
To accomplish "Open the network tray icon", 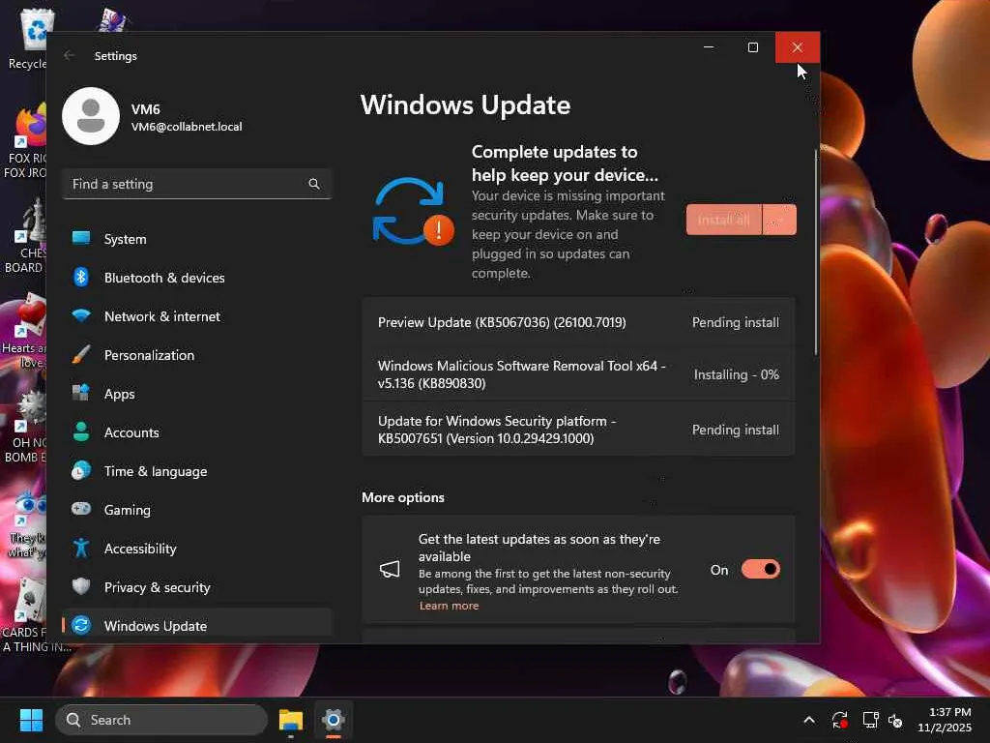I will (871, 720).
